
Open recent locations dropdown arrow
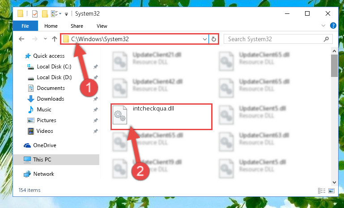pos(45,39)
